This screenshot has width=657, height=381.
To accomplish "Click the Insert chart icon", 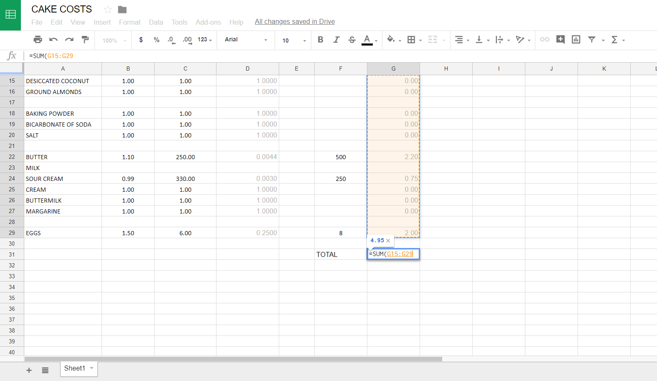I will click(x=576, y=39).
